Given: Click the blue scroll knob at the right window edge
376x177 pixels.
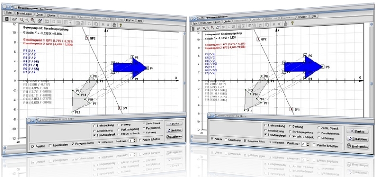Looking at the screenshot, I should click(371, 84).
